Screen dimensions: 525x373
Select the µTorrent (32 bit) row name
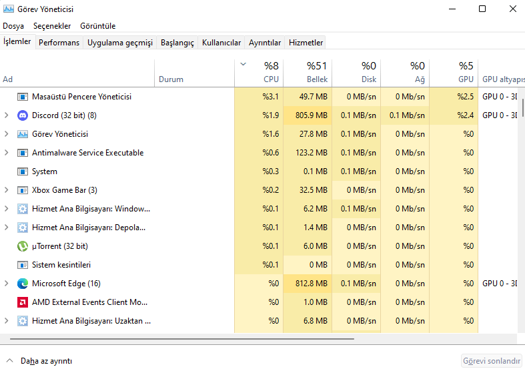(60, 246)
